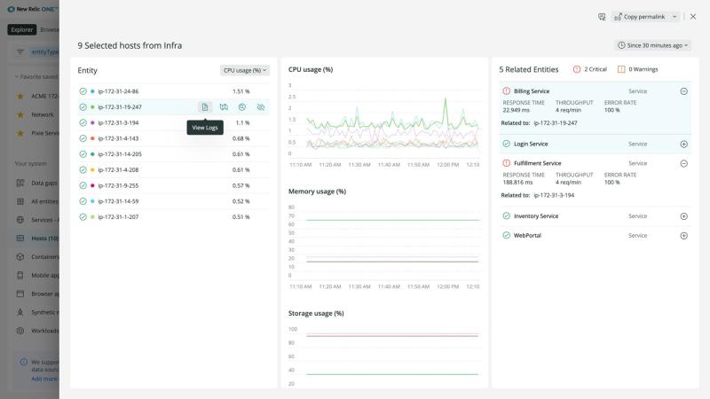The height and width of the screenshot is (399, 710).
Task: Toggle the check circle for ip-172-31-19-247
Action: [83, 107]
